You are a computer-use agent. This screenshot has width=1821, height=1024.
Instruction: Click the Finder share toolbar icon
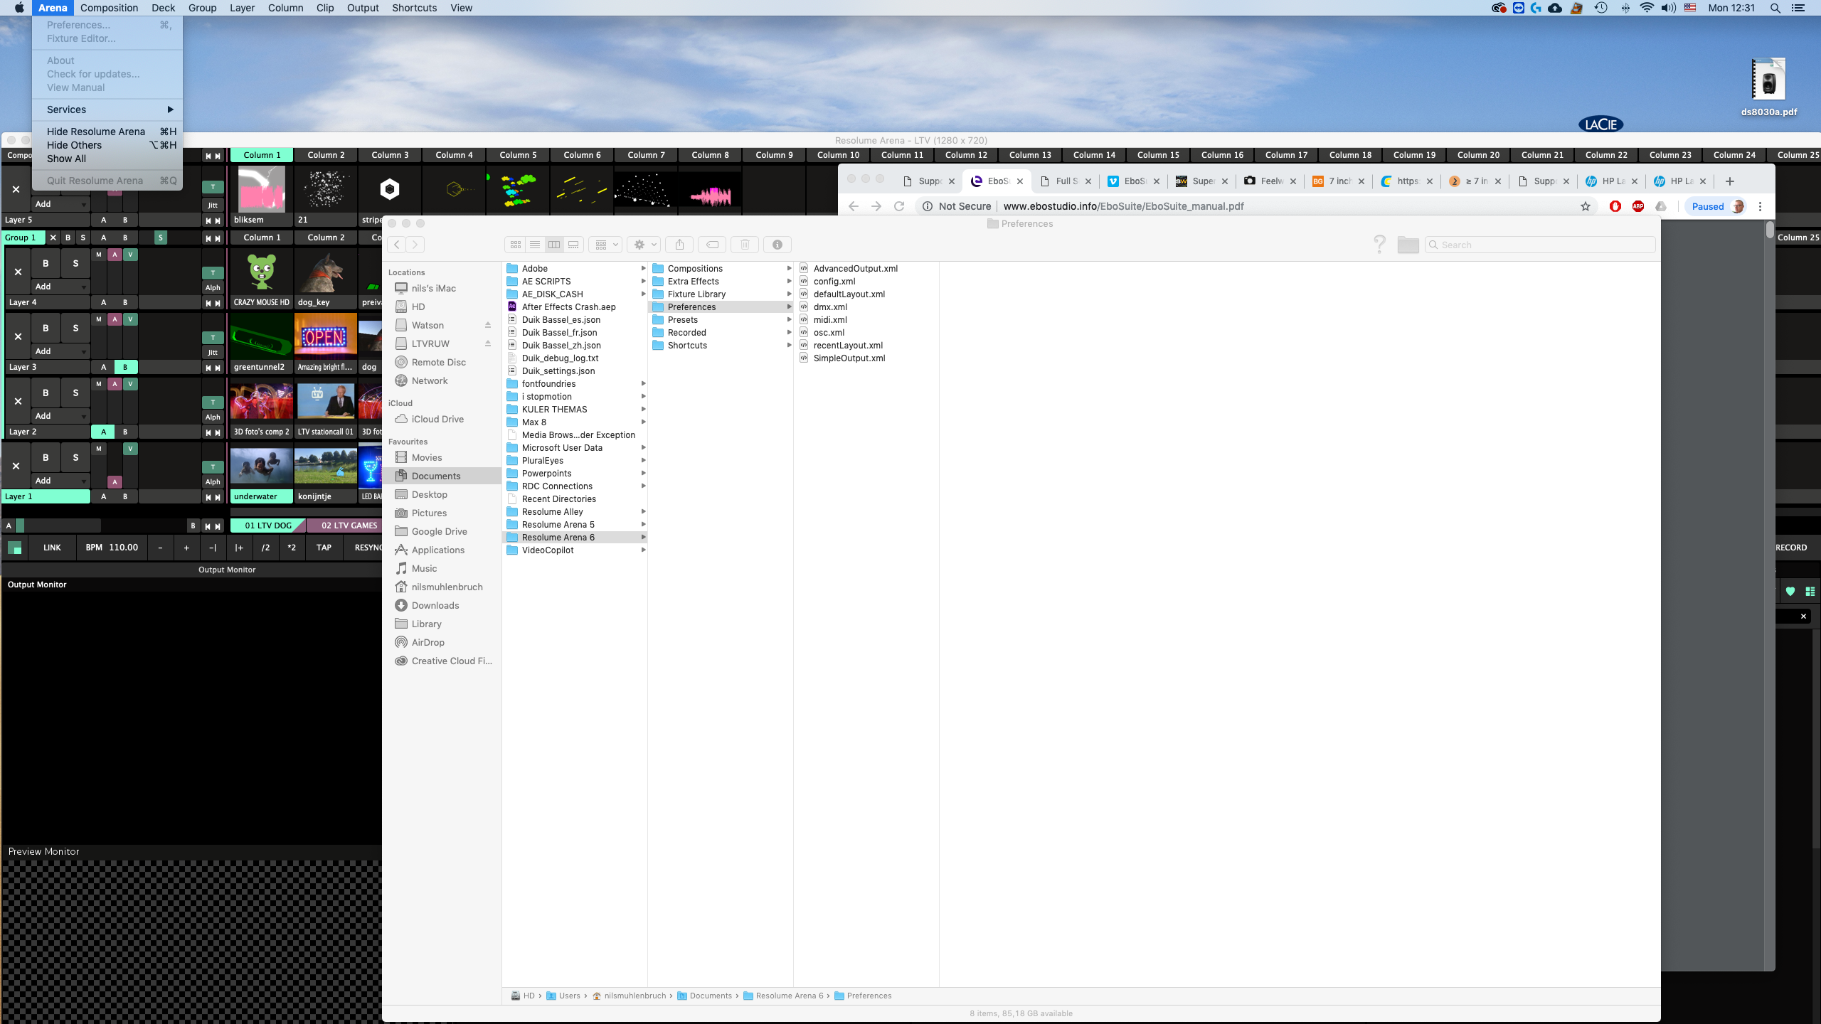click(x=679, y=245)
